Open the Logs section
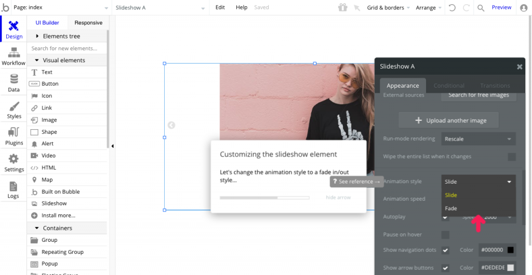532x275 pixels. [14, 189]
